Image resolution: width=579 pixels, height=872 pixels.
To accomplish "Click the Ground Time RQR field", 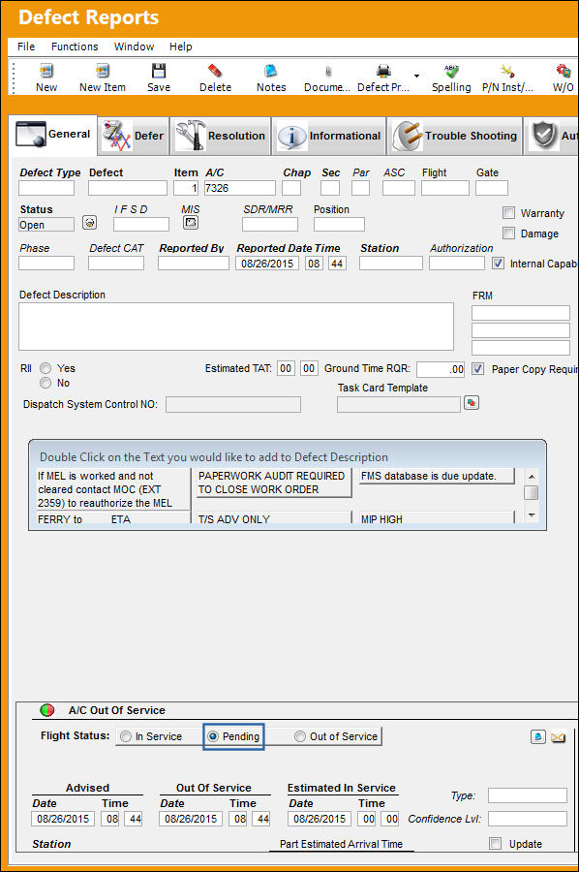I will point(441,369).
